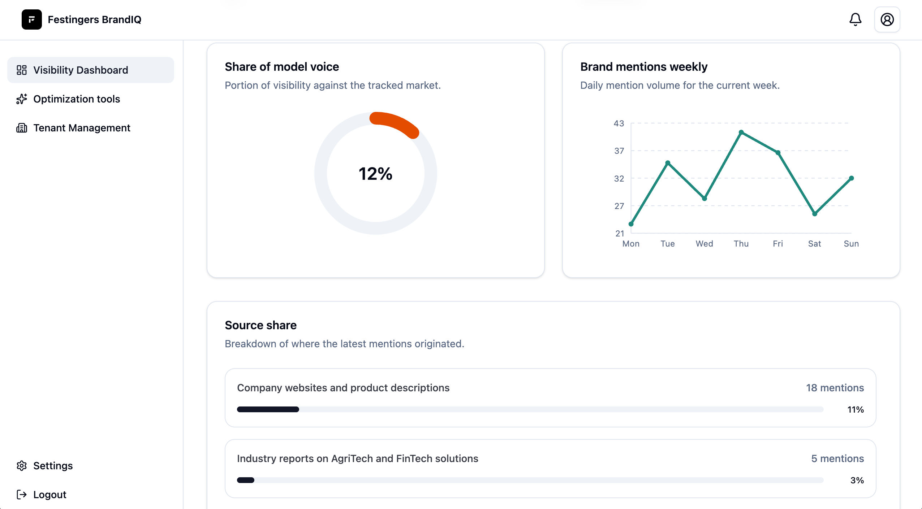Image resolution: width=922 pixels, height=509 pixels.
Task: Navigate to Tenant Management
Action: (82, 128)
